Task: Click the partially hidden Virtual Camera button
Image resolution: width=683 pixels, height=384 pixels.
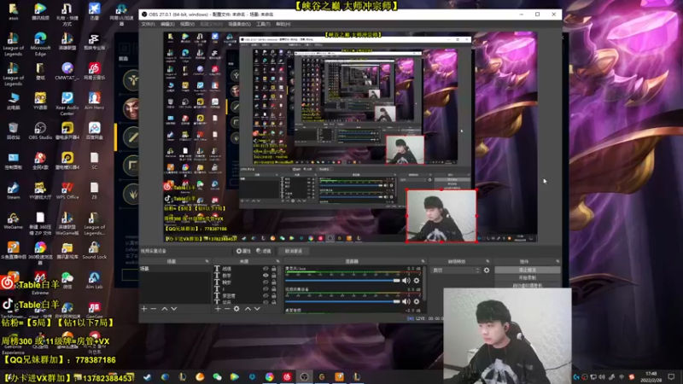Action: point(527,285)
